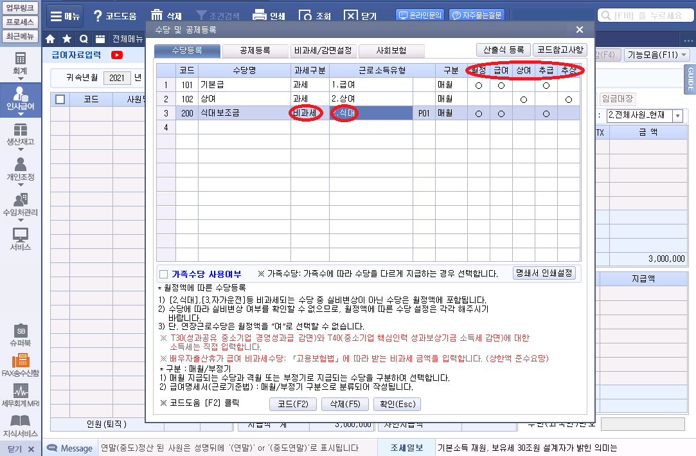Toggle the select-all checkbox in employee list header
The width and height of the screenshot is (696, 456).
tap(60, 100)
